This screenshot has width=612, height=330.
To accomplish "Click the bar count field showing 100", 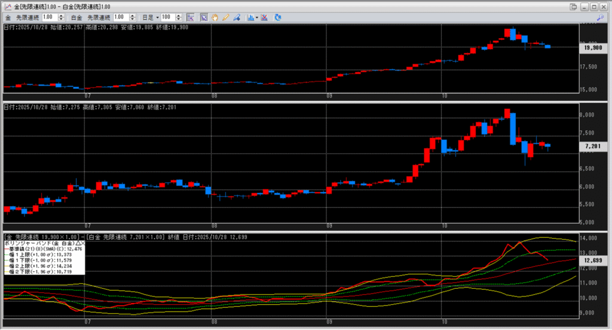I will click(171, 17).
